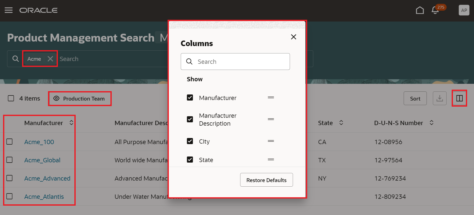Click the 12-97564 D-U-N-S value
Screen dimensions: 474x215
388,160
